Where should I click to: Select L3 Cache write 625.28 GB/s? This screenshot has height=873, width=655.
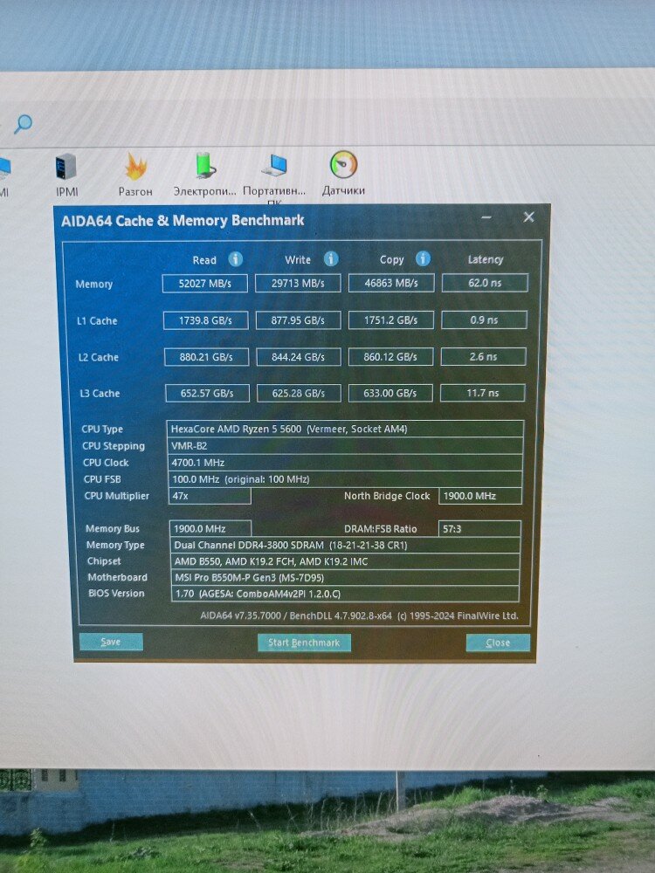click(299, 393)
